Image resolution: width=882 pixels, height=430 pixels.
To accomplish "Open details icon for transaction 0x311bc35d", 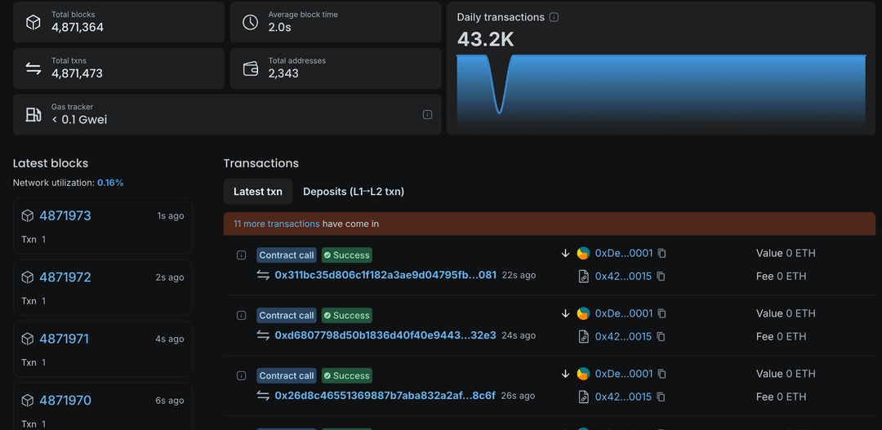I will [x=241, y=255].
